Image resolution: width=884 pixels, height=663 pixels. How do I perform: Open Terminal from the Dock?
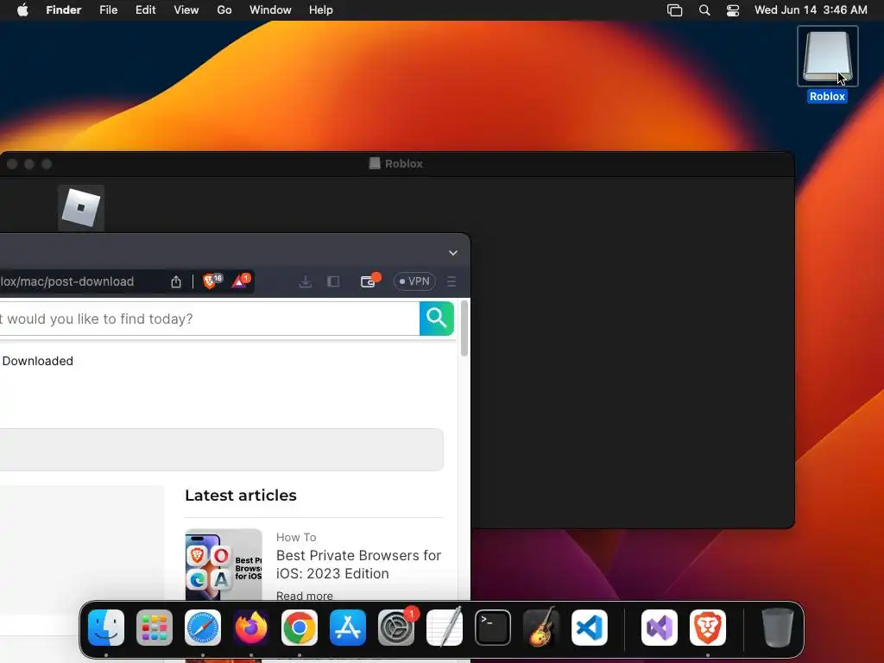493,628
